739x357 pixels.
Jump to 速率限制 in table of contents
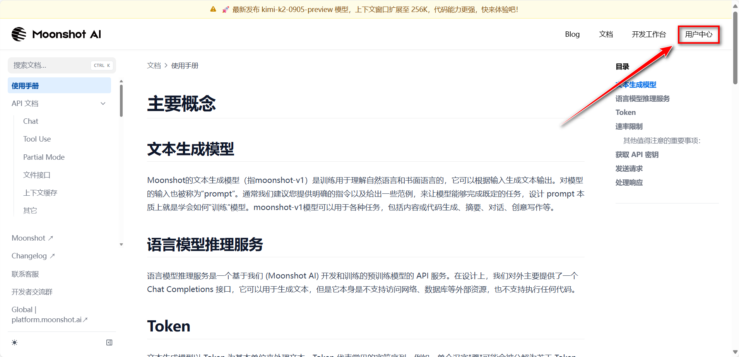[x=629, y=126]
